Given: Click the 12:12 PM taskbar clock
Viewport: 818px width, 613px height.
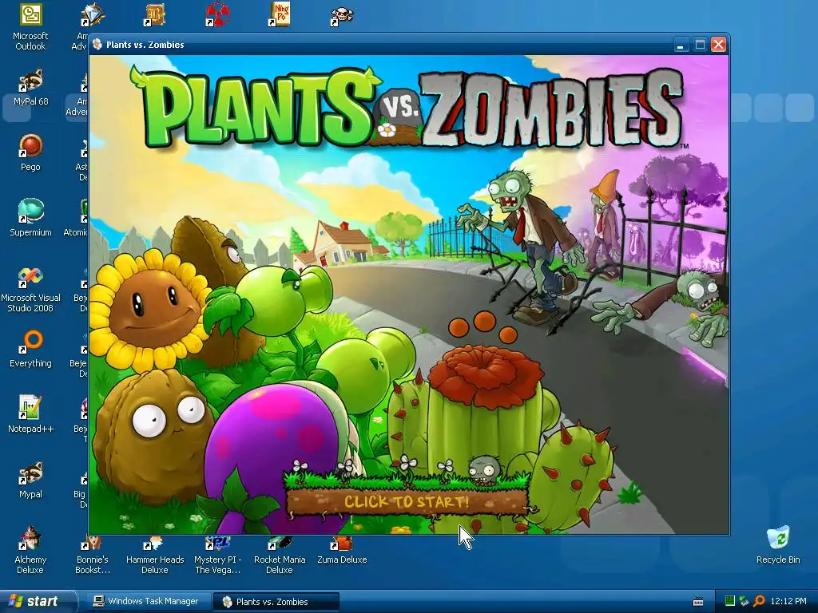Looking at the screenshot, I should click(x=788, y=602).
